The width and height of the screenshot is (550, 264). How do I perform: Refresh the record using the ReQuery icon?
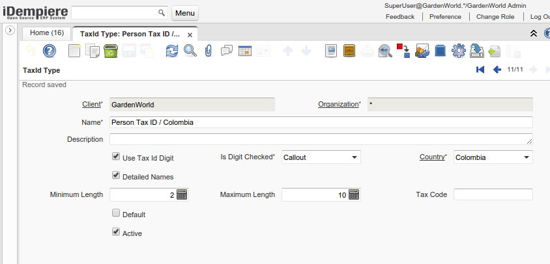click(171, 51)
